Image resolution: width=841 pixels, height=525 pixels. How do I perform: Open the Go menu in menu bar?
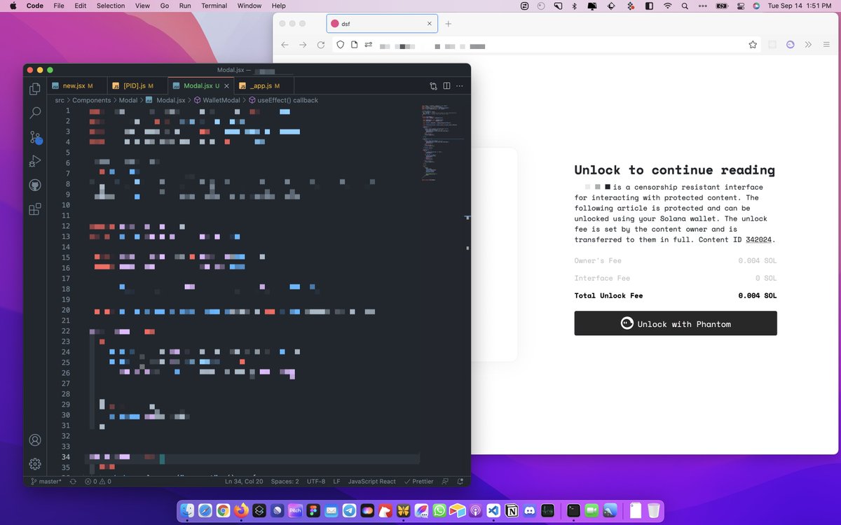coord(165,6)
